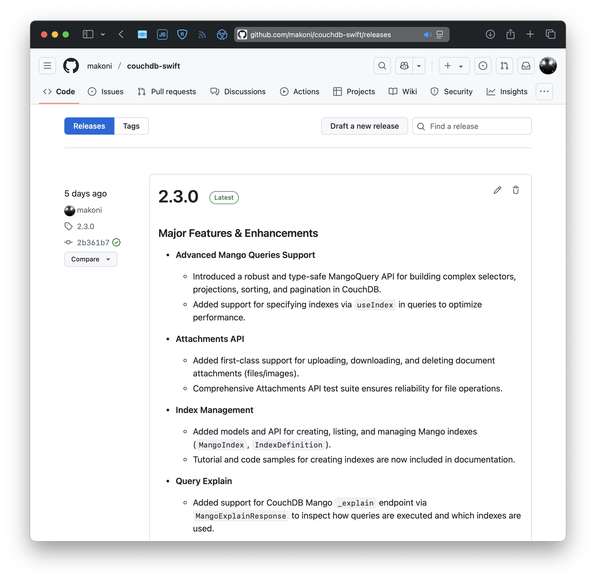Open the Safari share menu
The width and height of the screenshot is (596, 581).
click(x=510, y=34)
